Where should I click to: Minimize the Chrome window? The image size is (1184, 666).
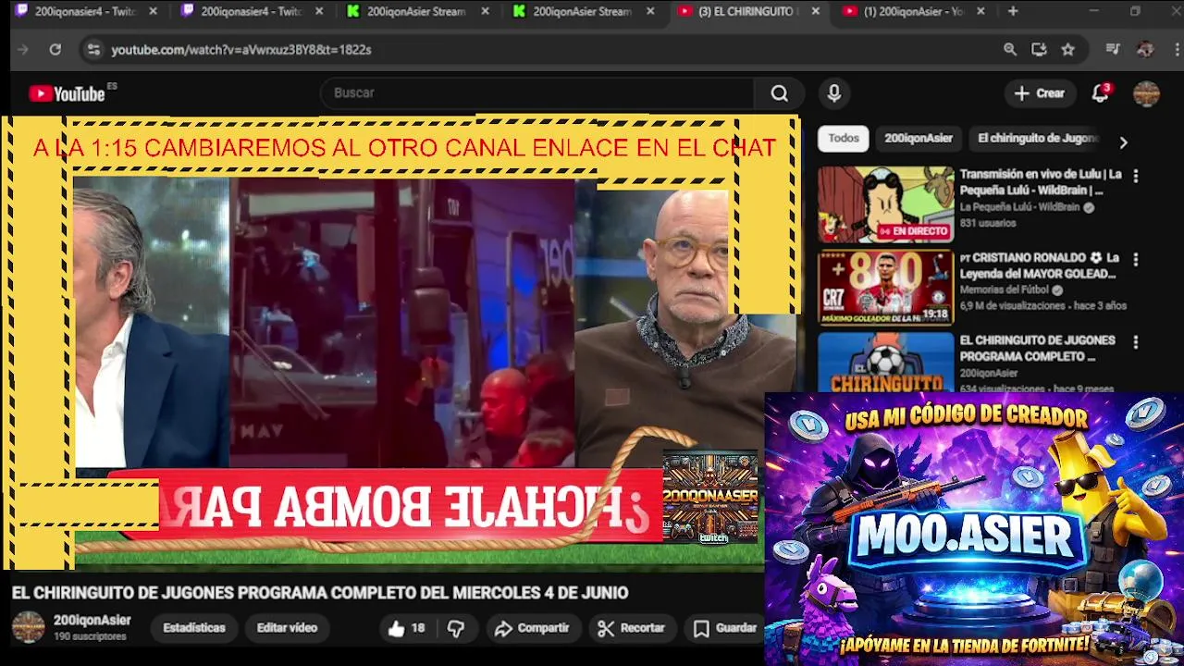point(1093,11)
